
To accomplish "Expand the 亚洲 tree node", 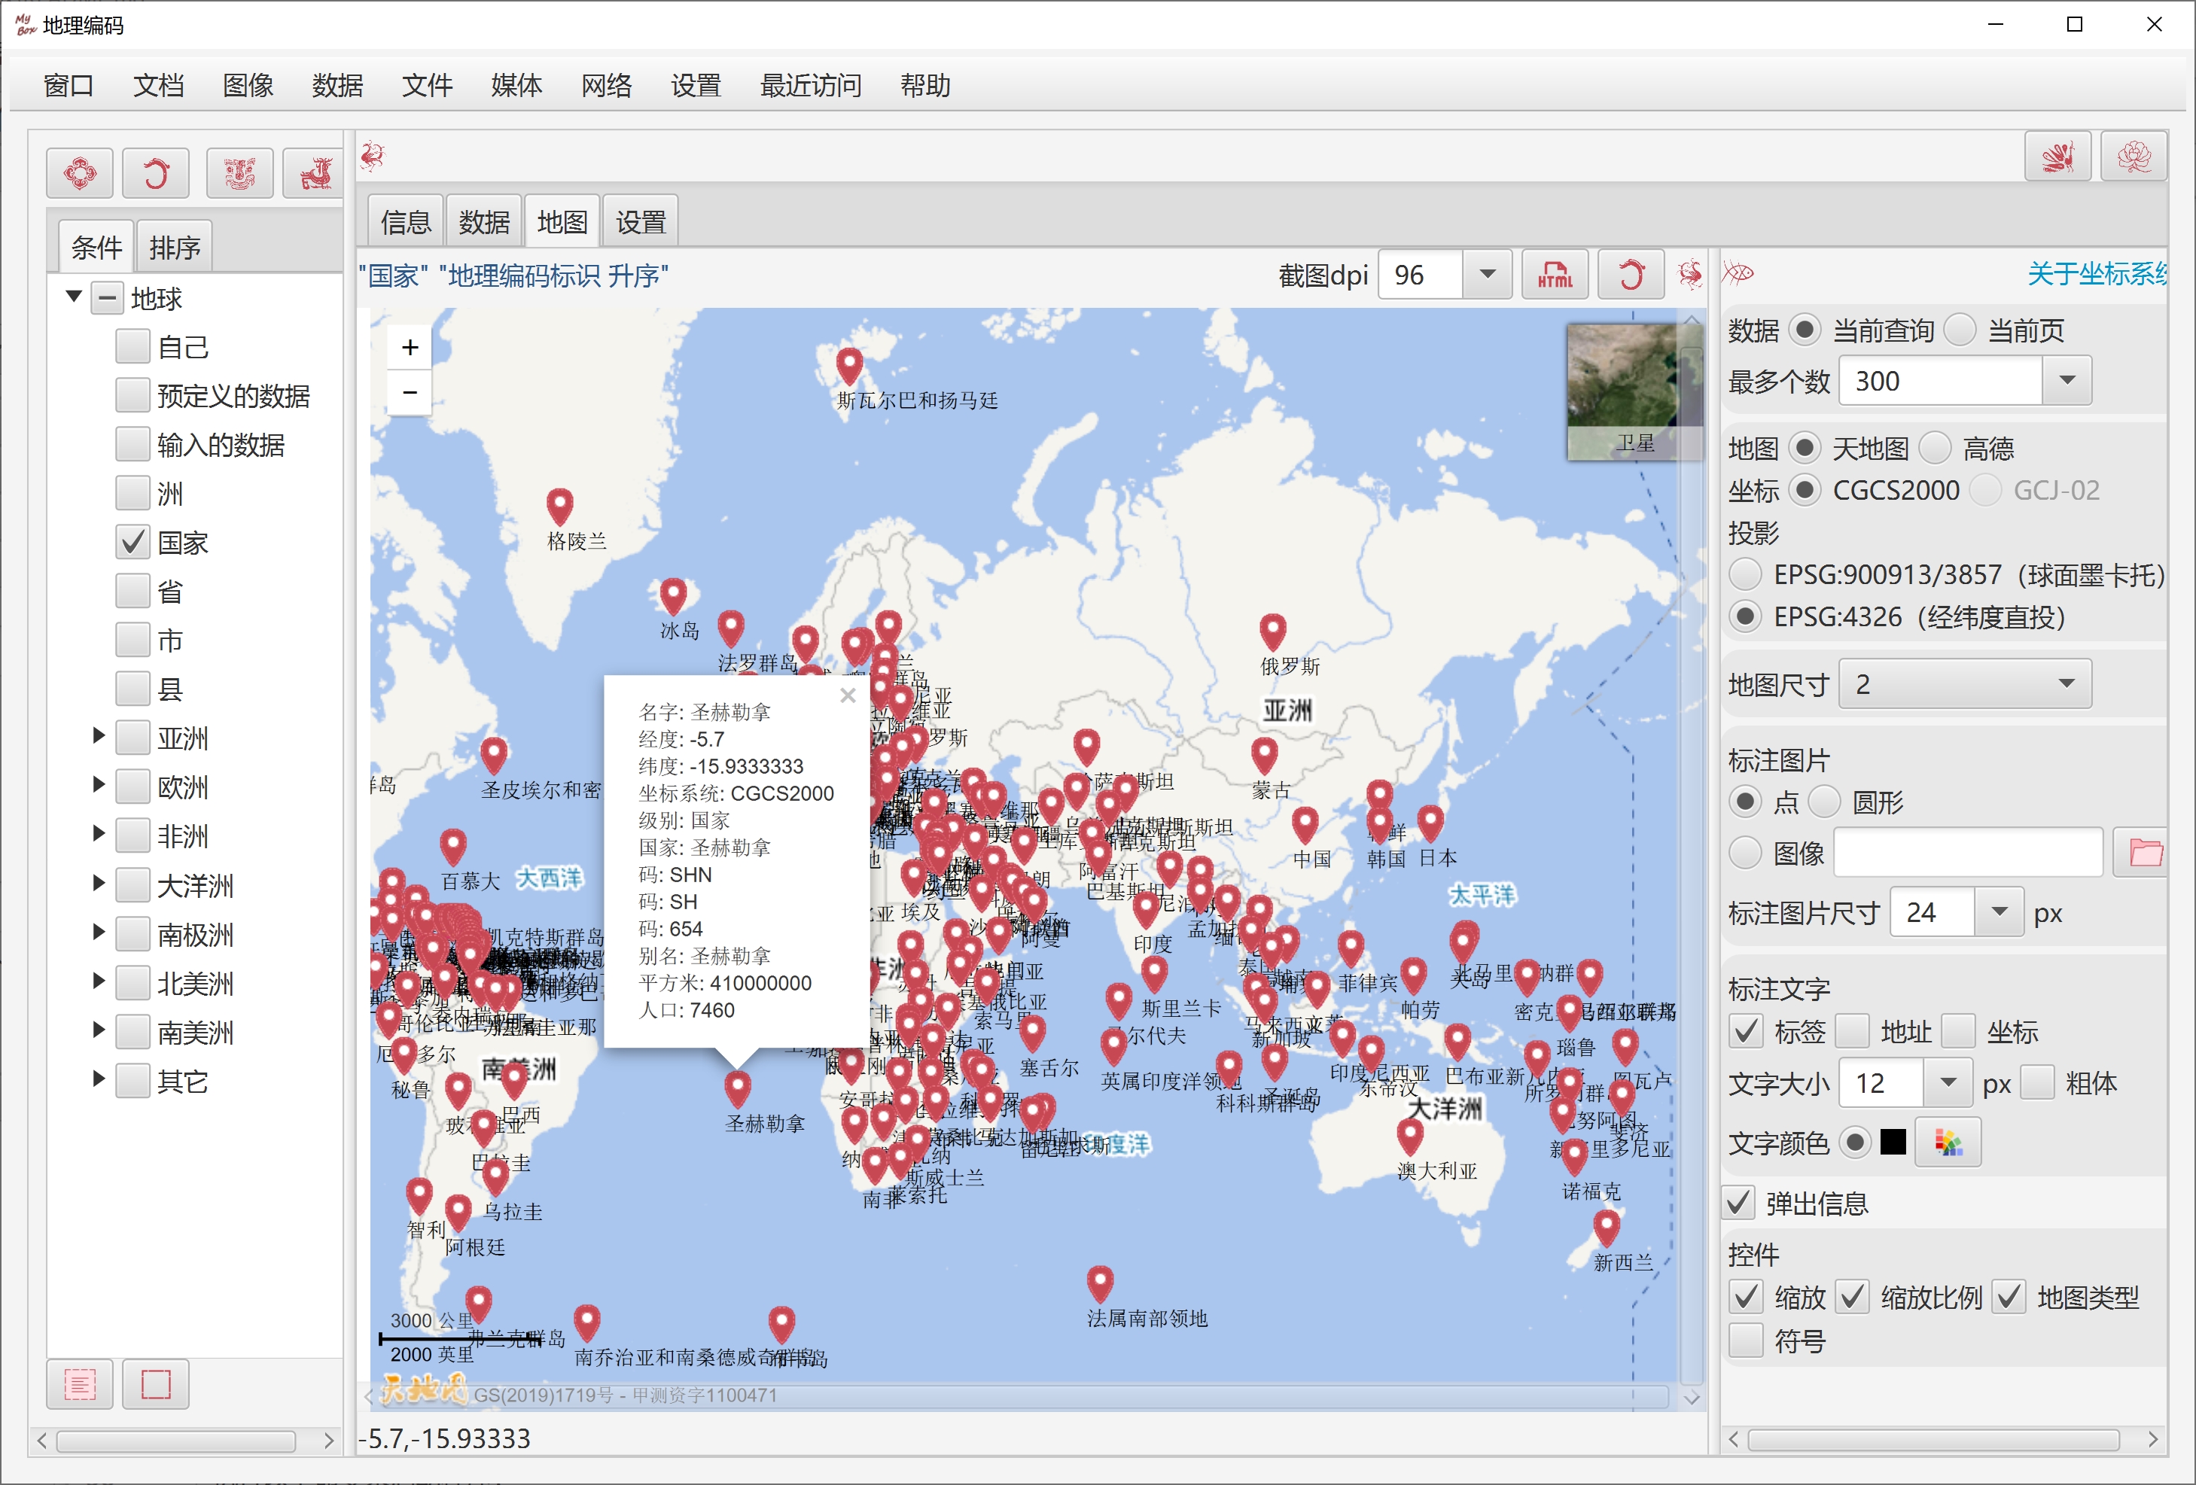I will (x=99, y=735).
